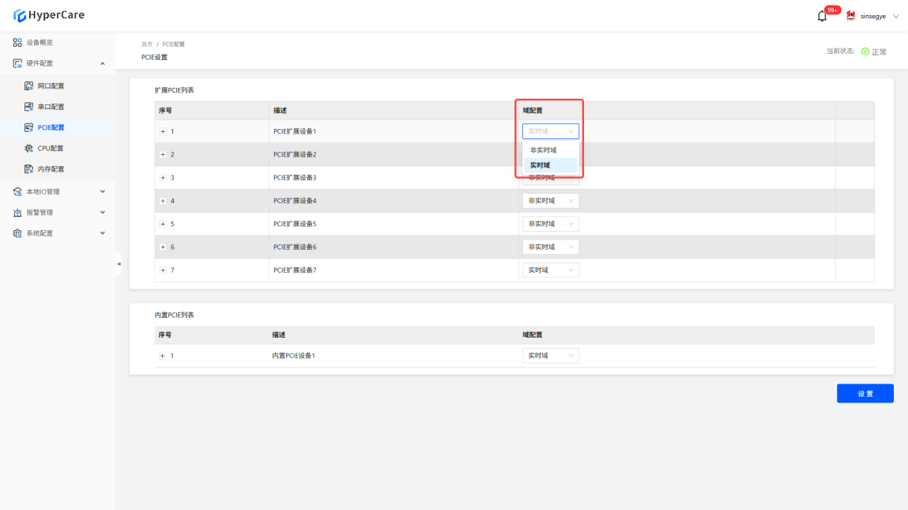908x510 pixels.
Task: Click the 报警管理 alarm icon
Action: tap(17, 213)
